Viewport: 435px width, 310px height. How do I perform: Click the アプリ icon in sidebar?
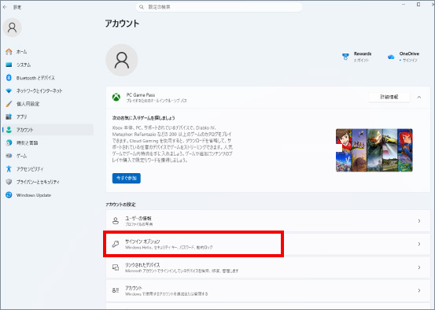tap(9, 116)
